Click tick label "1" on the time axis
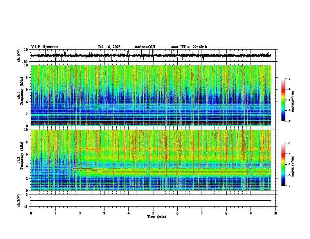The height and width of the screenshot is (239, 310). 55,213
